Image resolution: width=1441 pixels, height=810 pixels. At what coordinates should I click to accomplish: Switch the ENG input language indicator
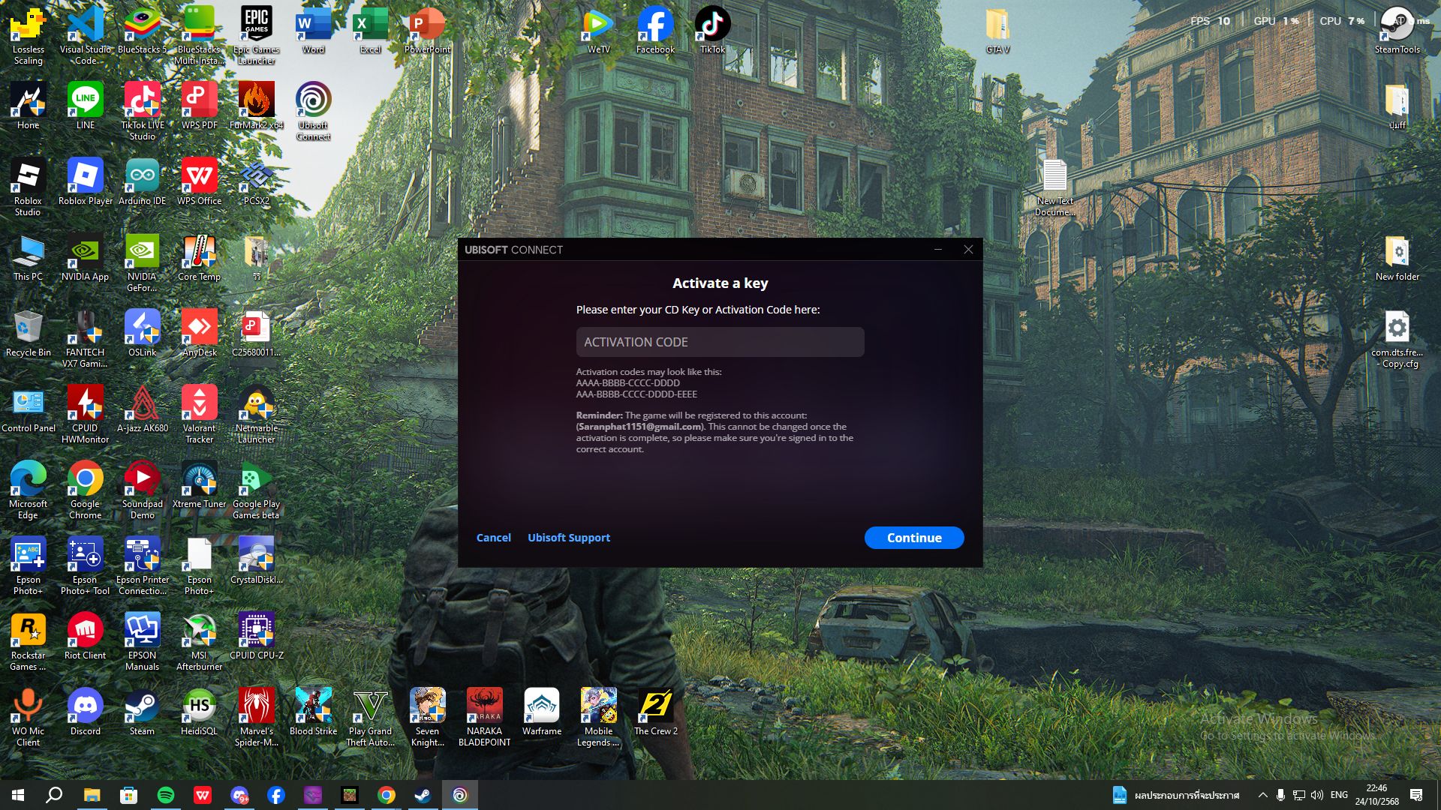pyautogui.click(x=1339, y=795)
